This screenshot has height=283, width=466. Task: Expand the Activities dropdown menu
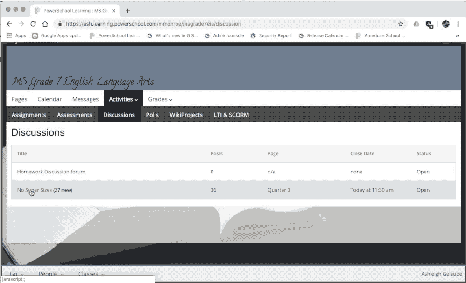tap(123, 99)
